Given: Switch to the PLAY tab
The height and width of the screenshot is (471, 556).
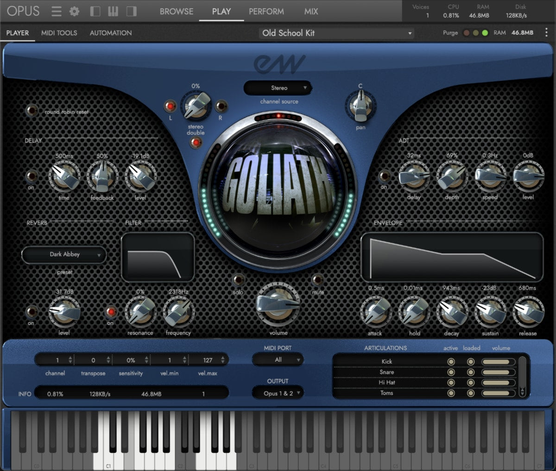Looking at the screenshot, I should point(221,12).
